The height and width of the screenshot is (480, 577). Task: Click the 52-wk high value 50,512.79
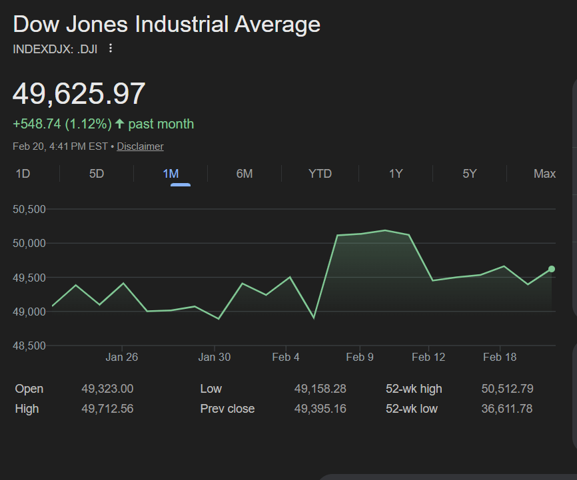507,389
